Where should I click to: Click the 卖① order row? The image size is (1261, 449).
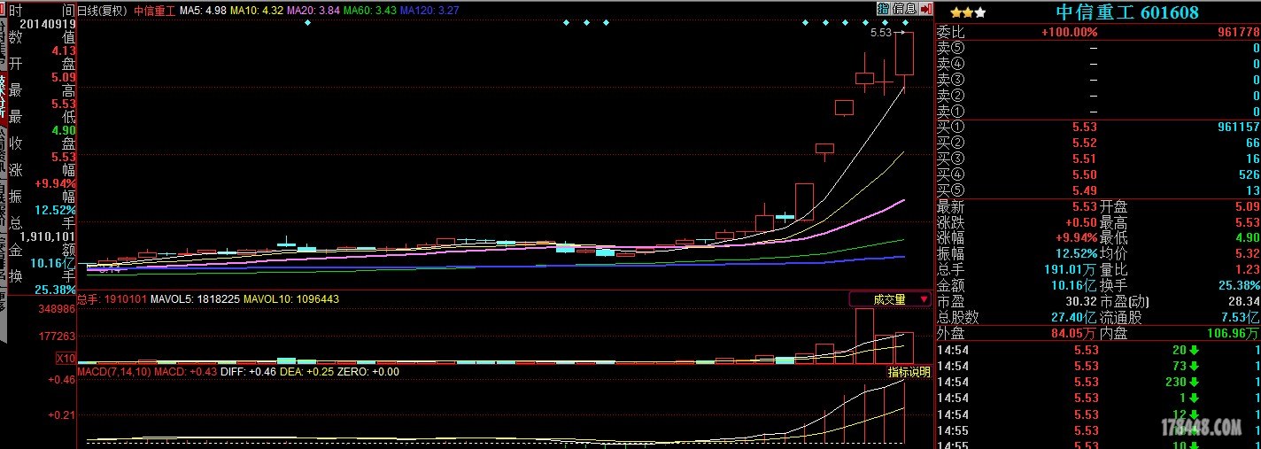pos(1098,112)
